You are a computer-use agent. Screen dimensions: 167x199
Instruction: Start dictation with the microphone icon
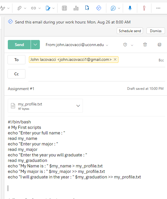(x=130, y=8)
